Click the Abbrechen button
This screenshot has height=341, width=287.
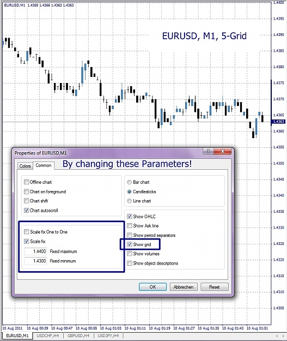point(184,287)
